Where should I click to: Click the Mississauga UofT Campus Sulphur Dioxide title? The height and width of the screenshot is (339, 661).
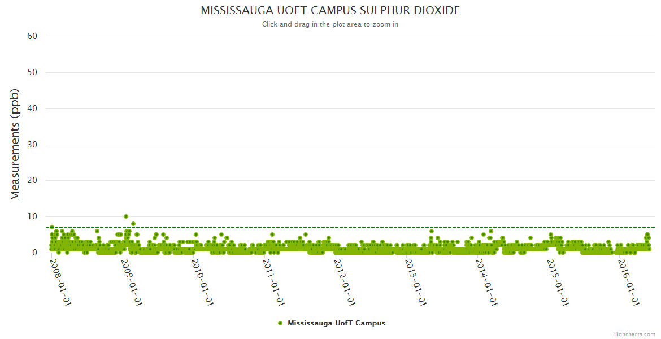point(330,11)
